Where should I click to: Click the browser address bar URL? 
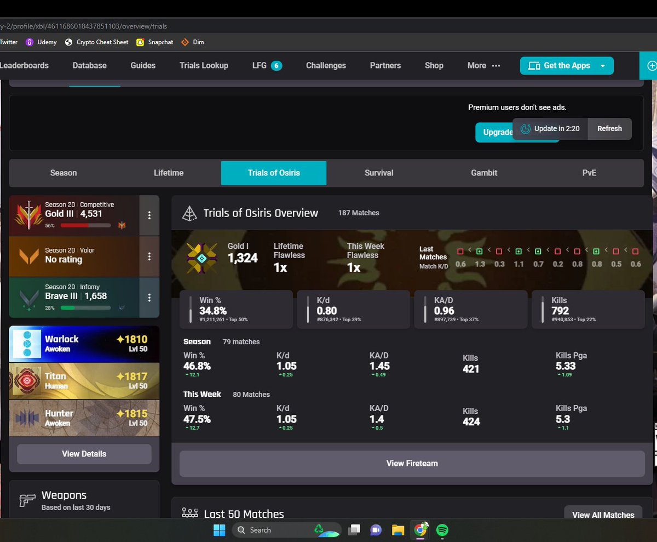click(x=83, y=26)
